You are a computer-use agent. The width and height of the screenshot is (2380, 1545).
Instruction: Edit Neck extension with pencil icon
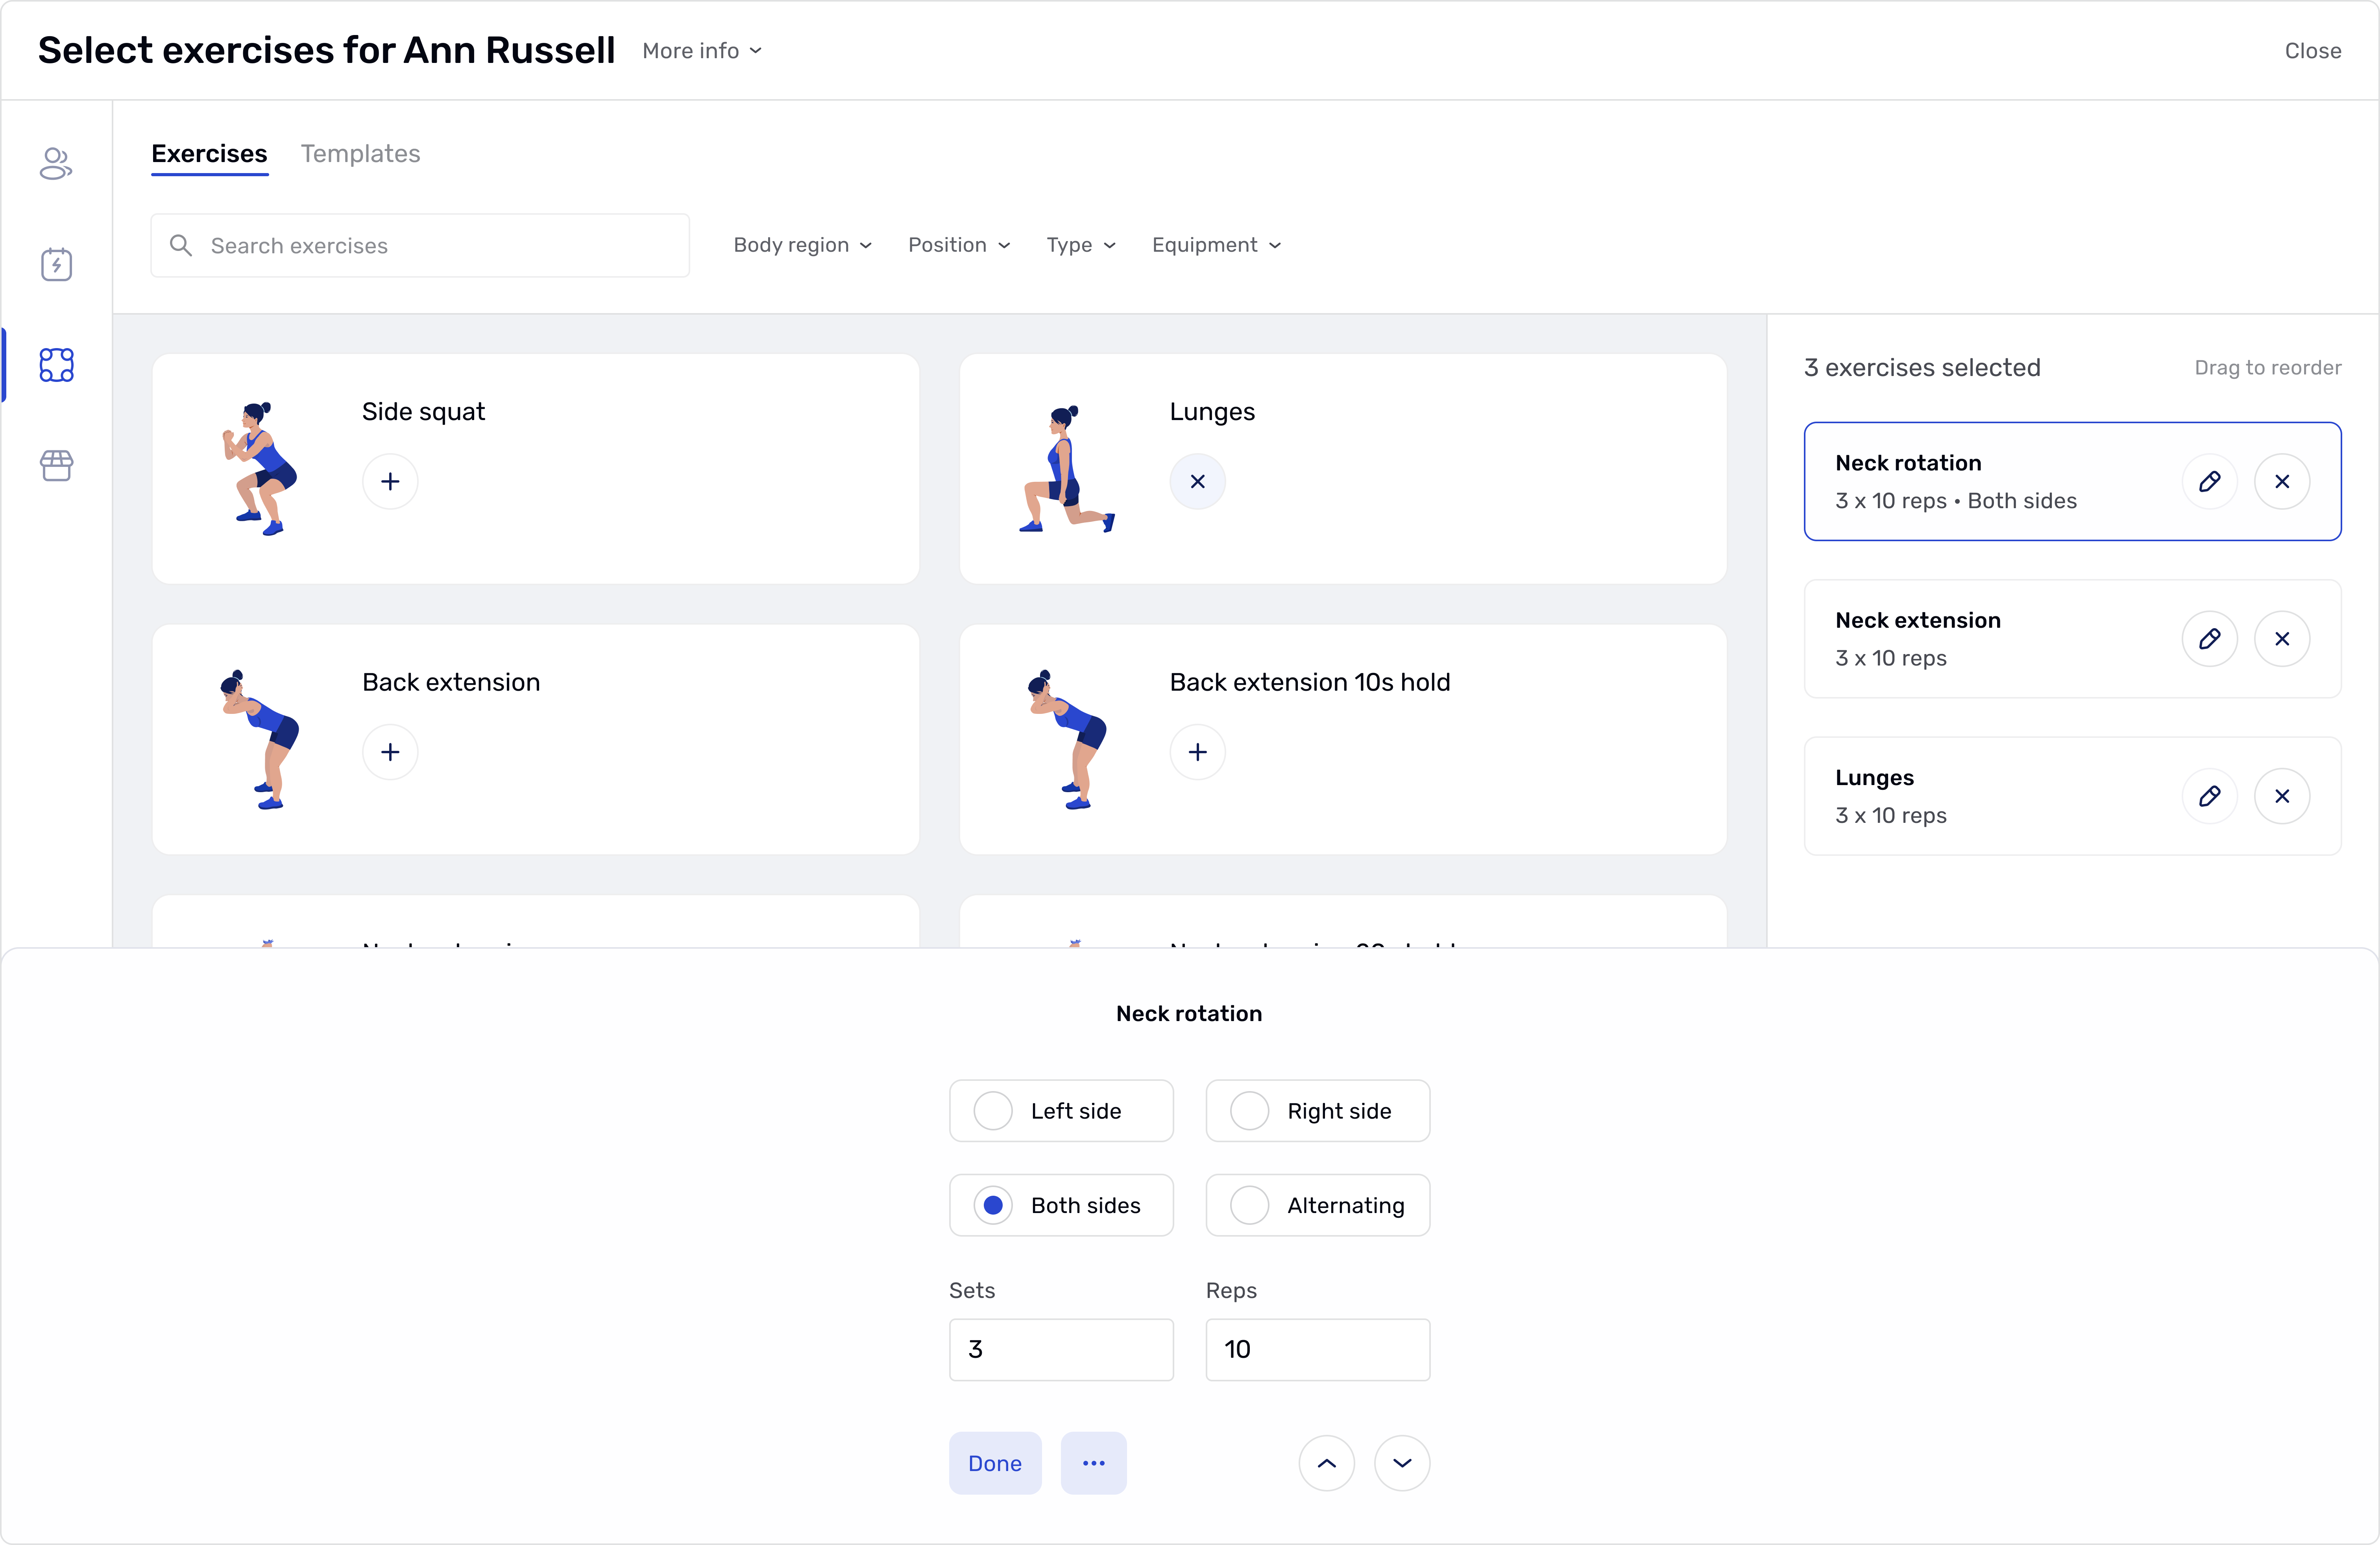[x=2209, y=639]
